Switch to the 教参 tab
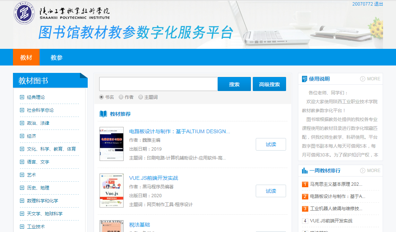 pyautogui.click(x=57, y=57)
